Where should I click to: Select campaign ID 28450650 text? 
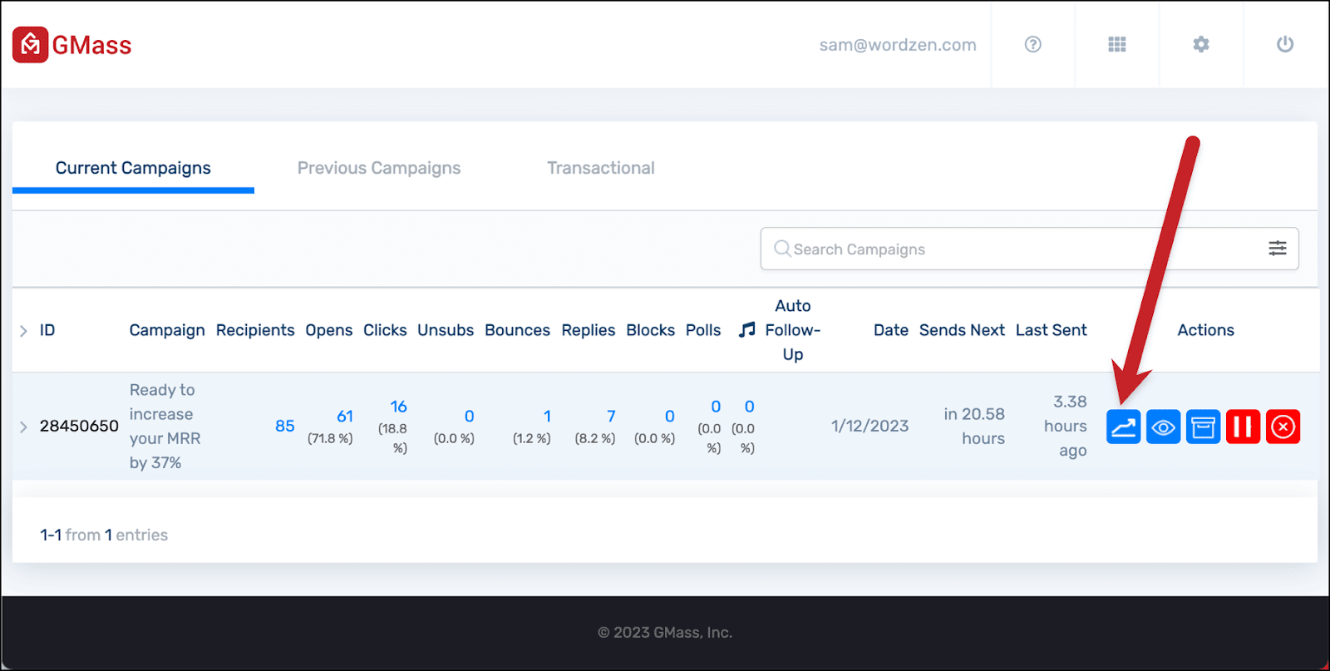coord(79,426)
